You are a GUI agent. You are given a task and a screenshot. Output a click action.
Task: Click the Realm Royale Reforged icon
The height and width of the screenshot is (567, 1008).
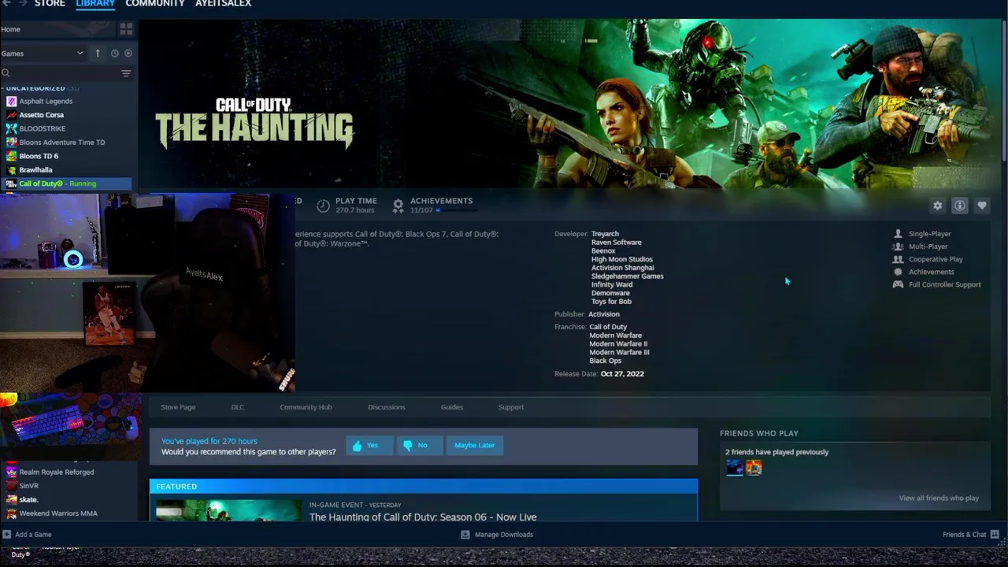click(11, 472)
